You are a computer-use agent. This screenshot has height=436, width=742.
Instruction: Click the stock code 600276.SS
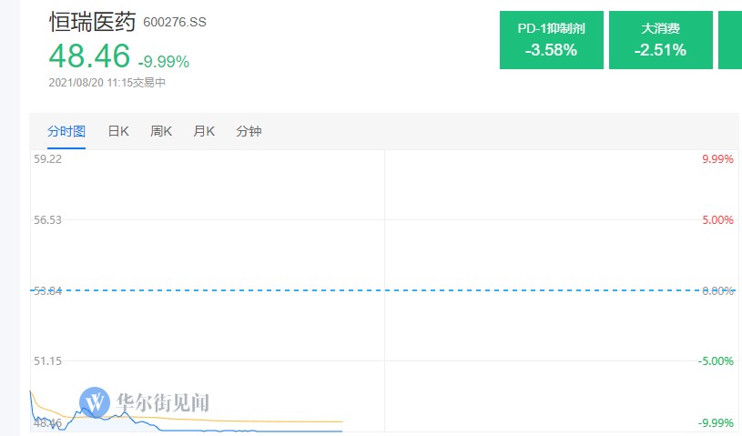175,22
